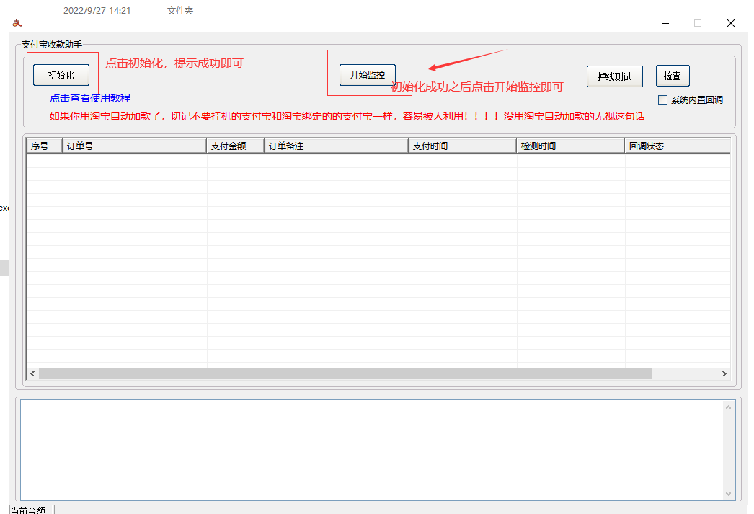Start monitoring with 开始监控 button
The width and height of the screenshot is (754, 514).
tap(368, 74)
